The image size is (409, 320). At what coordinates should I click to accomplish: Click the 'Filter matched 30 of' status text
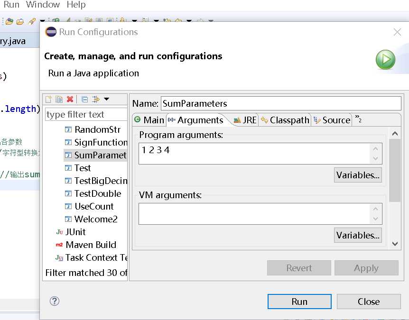[86, 273]
